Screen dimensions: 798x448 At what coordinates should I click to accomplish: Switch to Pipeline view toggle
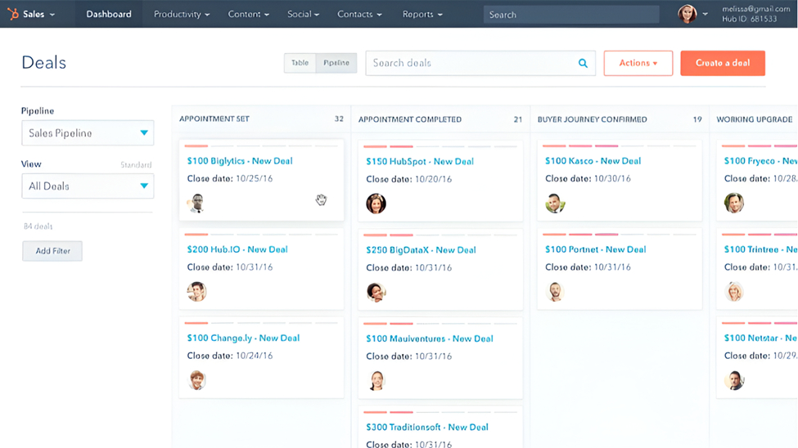(x=336, y=63)
